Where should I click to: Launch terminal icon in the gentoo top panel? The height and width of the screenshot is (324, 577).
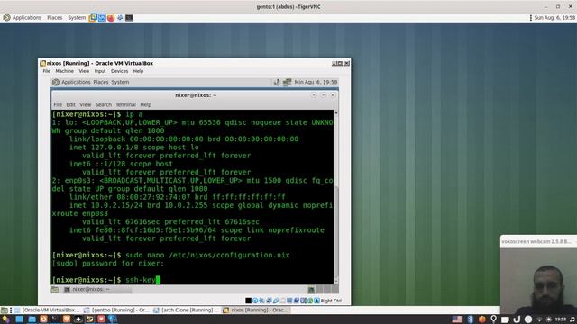coord(129,18)
